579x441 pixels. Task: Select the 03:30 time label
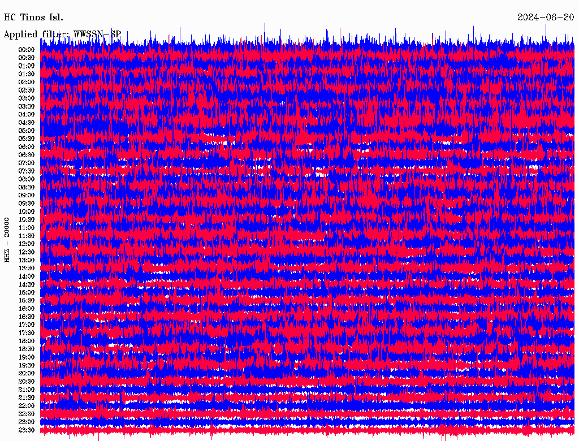click(x=27, y=106)
